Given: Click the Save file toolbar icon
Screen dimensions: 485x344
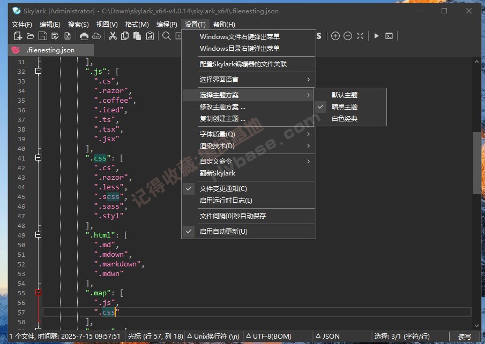Looking at the screenshot, I should (43, 36).
